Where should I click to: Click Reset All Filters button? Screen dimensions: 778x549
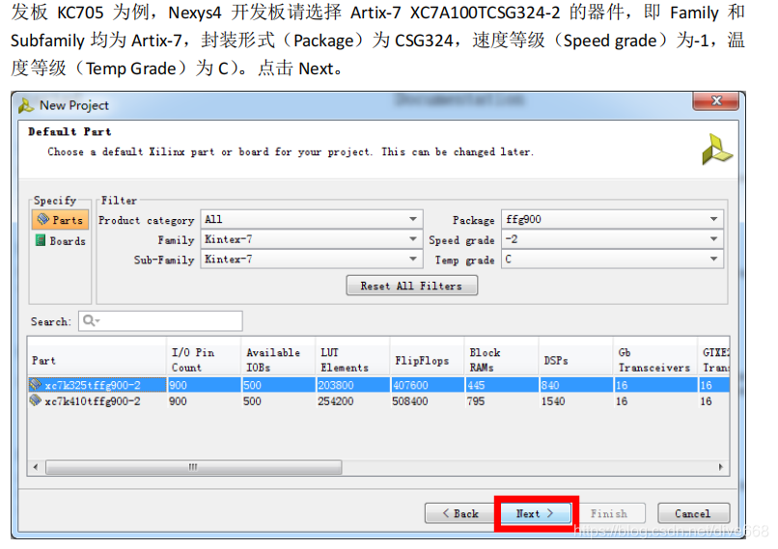click(412, 286)
